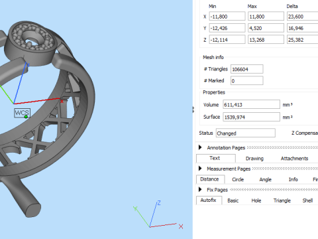Open the Shell fix tab
Image resolution: width=318 pixels, height=239 pixels.
[x=307, y=200]
